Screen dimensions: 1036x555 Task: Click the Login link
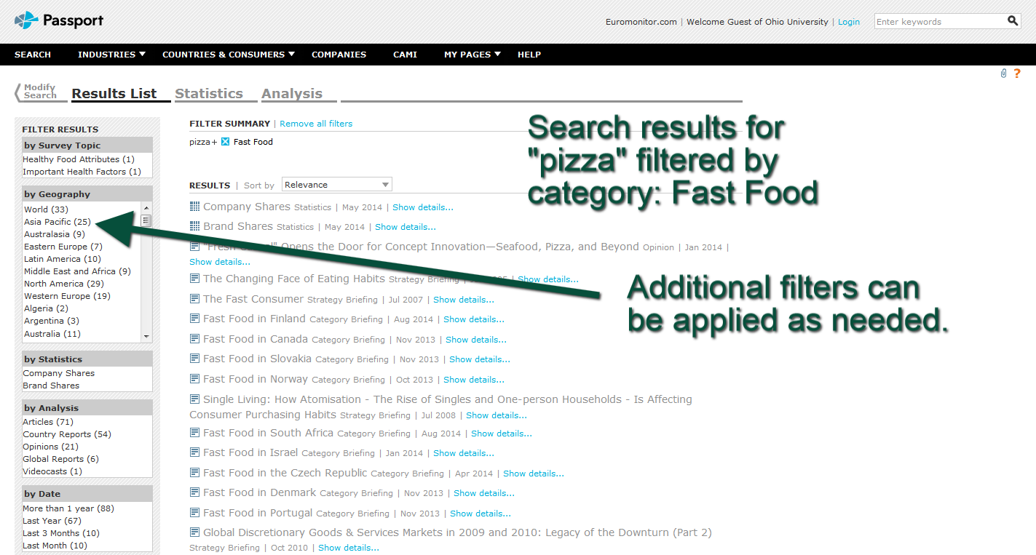click(x=849, y=22)
